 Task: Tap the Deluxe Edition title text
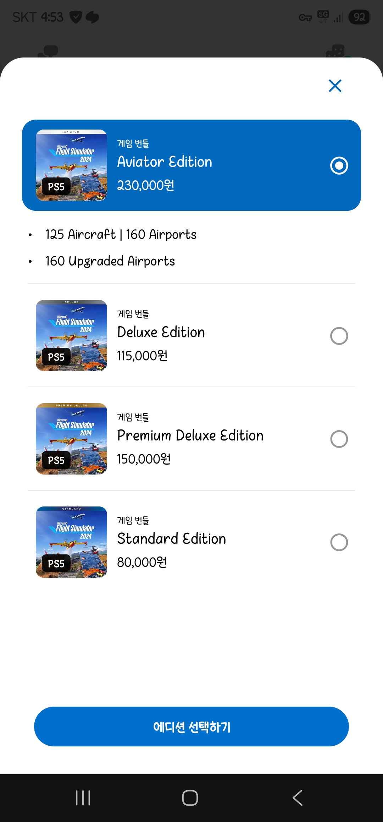(161, 333)
